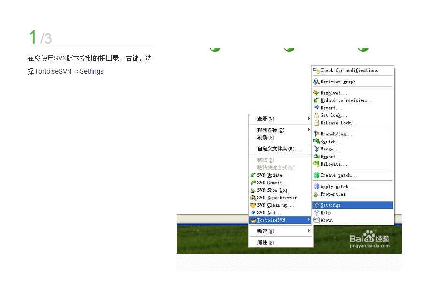This screenshot has height=301, width=430.
Task: Click the Export icon
Action: point(316,157)
